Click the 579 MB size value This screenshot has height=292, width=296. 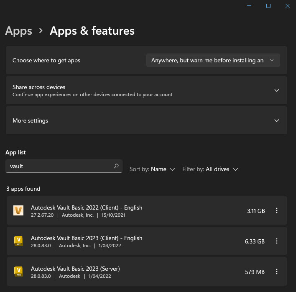(x=255, y=272)
